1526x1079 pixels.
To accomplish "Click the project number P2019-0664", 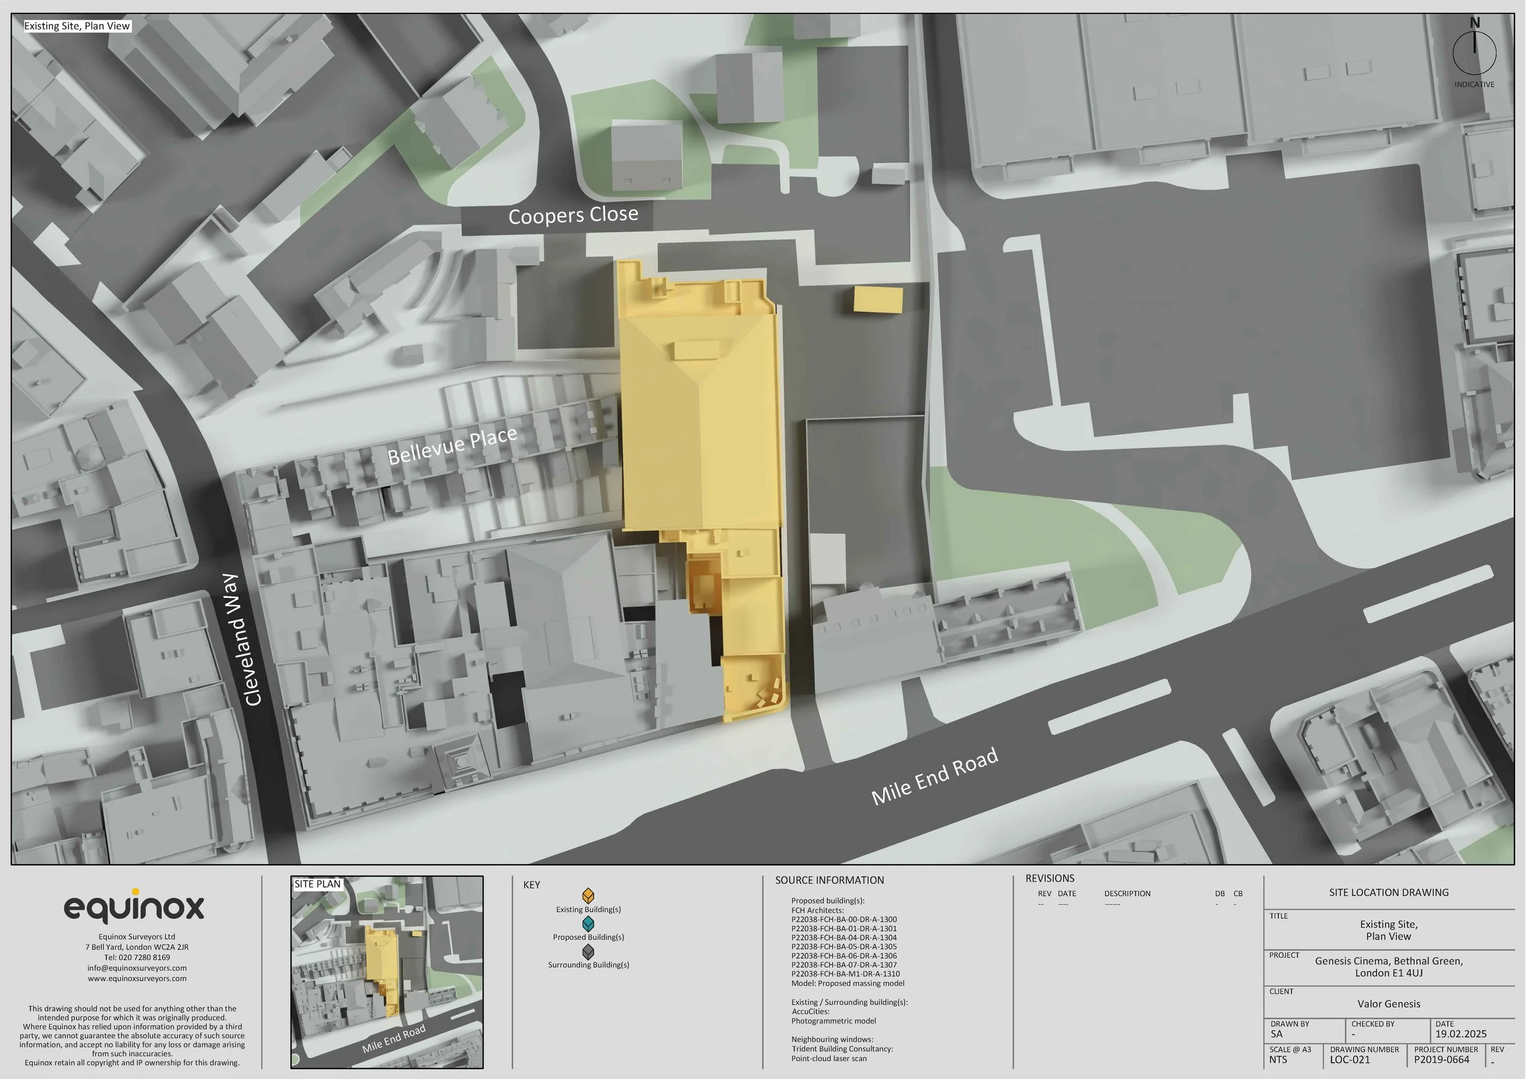I will (1441, 1059).
